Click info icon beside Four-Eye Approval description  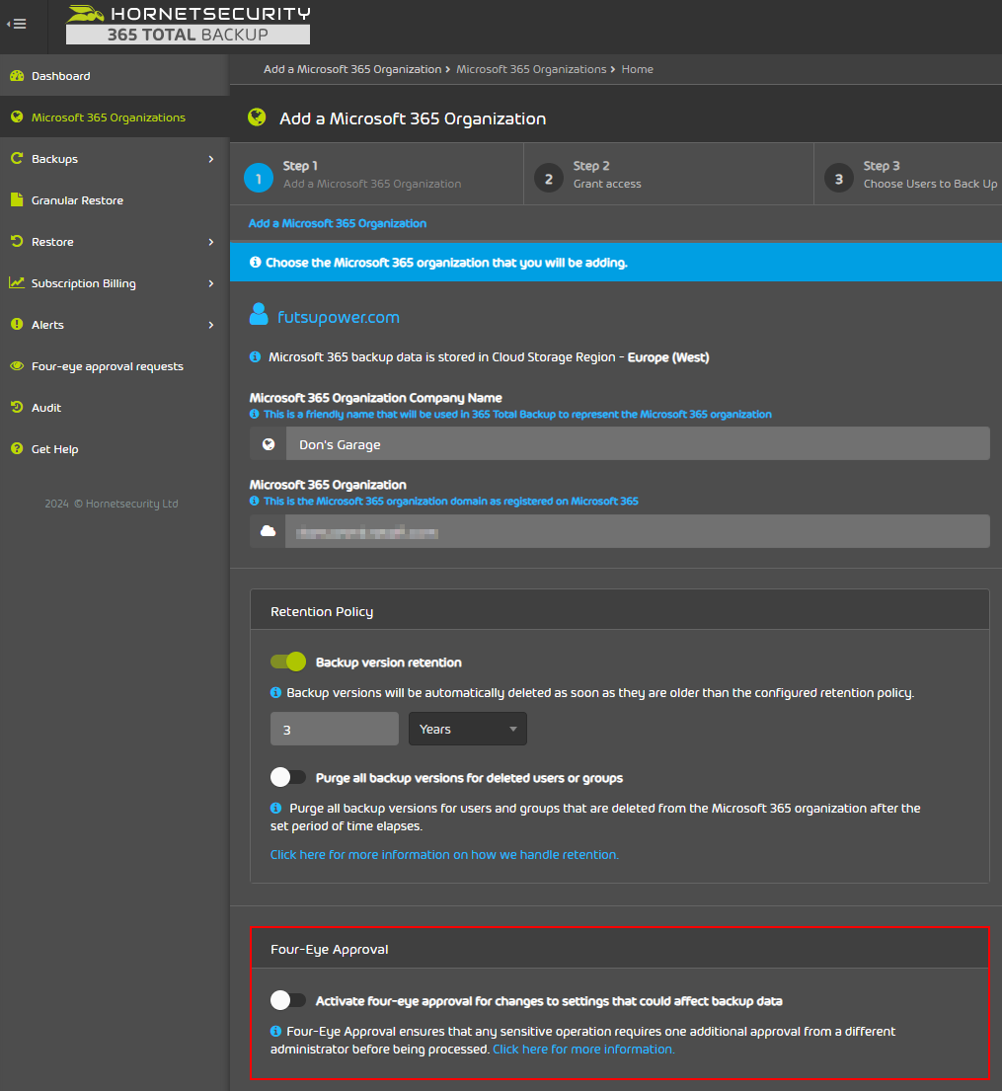[275, 1031]
